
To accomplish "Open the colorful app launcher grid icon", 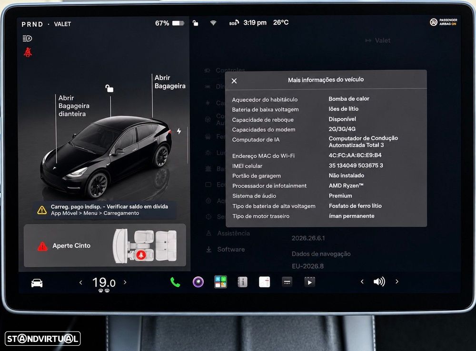I will 220,282.
